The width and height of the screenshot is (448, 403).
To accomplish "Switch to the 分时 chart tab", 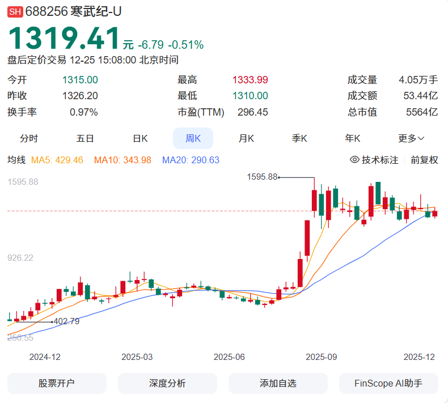I will tap(29, 138).
